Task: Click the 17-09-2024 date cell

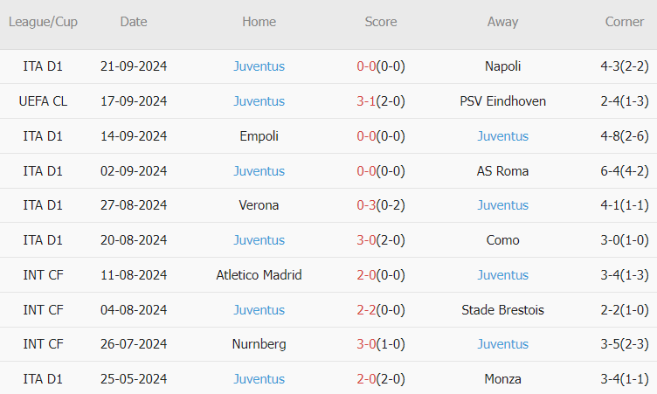Action: pyautogui.click(x=134, y=101)
